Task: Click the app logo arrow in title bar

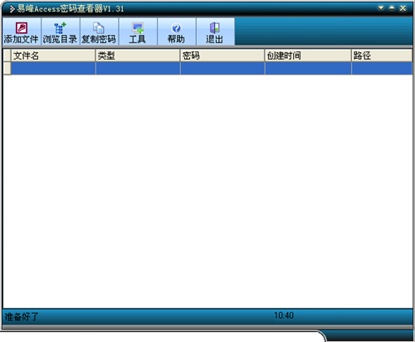Action: [x=12, y=9]
